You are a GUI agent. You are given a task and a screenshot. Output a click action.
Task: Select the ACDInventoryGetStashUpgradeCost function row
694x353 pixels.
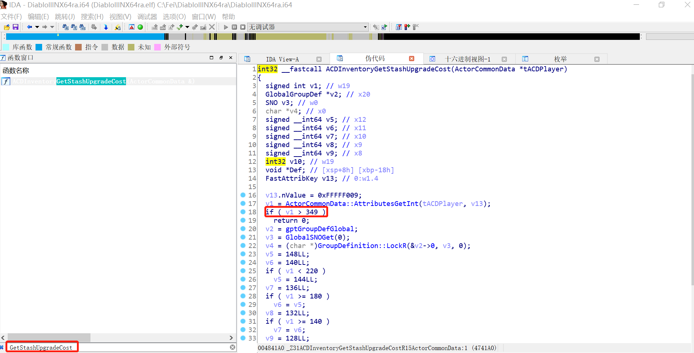118,81
